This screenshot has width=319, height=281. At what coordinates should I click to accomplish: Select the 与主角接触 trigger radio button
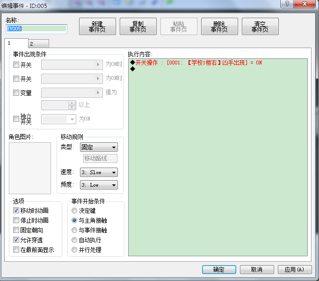(x=74, y=220)
